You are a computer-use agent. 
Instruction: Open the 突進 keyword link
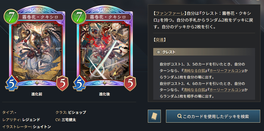coord(159,40)
